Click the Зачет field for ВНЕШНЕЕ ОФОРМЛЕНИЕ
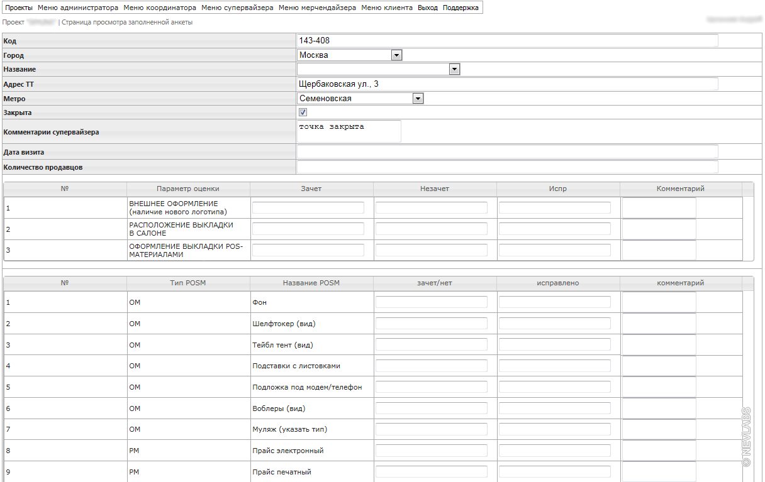 (x=308, y=208)
